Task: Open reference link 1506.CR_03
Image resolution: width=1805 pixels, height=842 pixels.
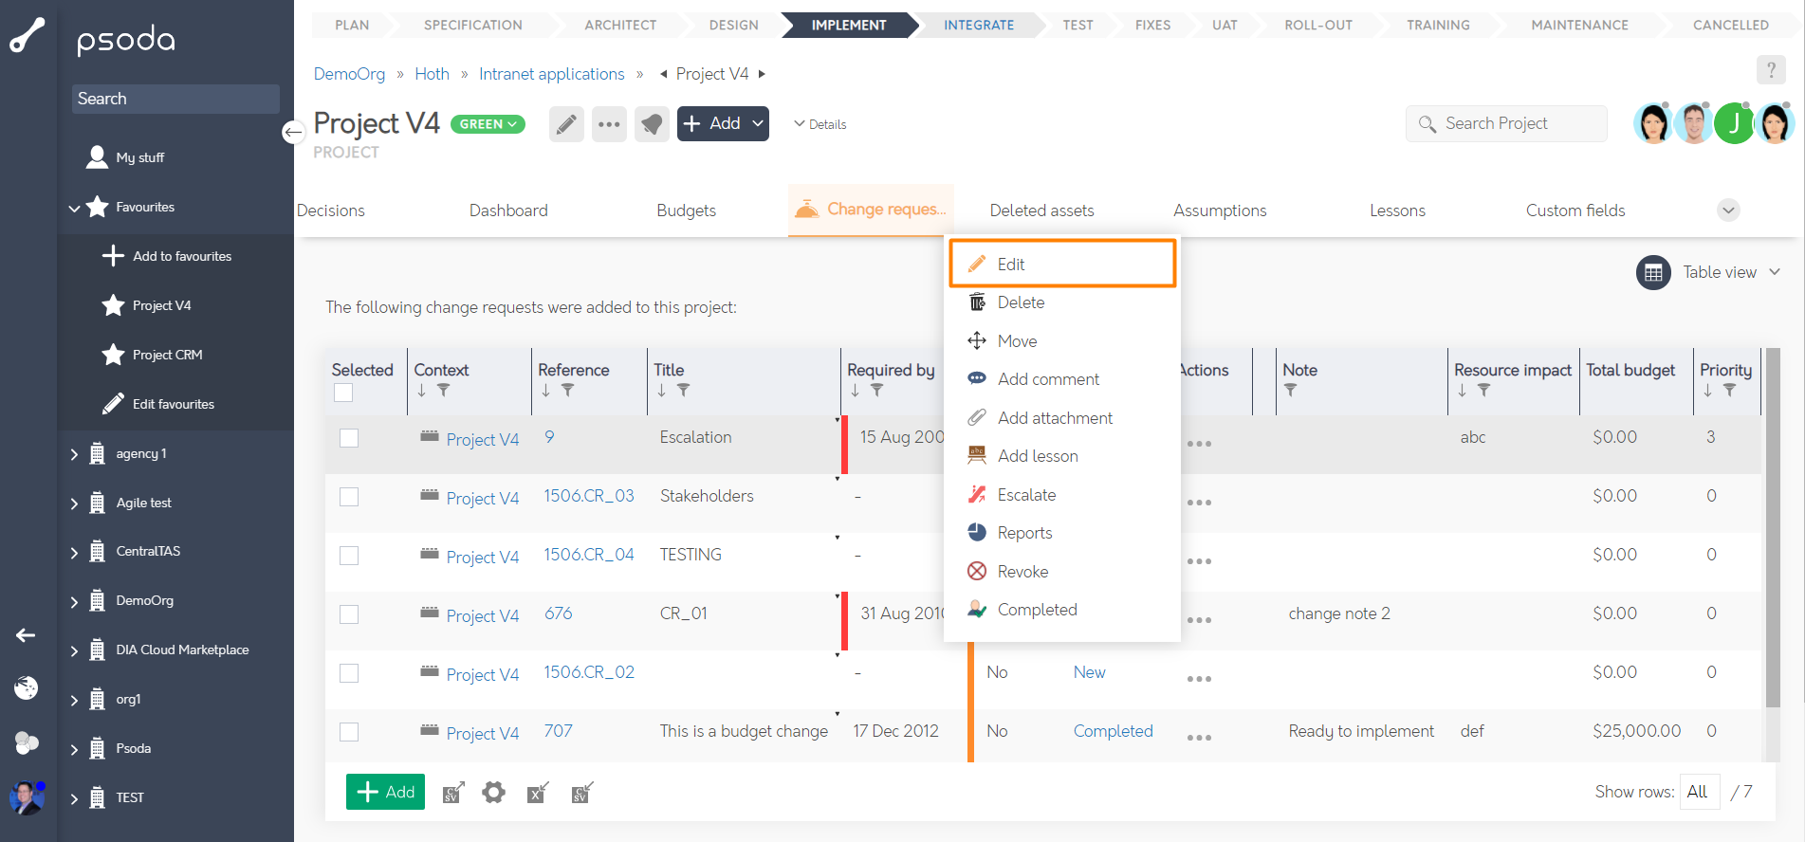Action: click(x=588, y=496)
